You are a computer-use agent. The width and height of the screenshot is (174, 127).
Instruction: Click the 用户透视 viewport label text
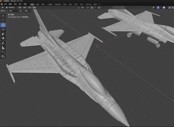11,15
